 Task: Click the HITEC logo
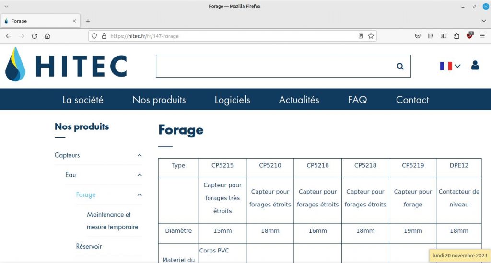(x=66, y=65)
